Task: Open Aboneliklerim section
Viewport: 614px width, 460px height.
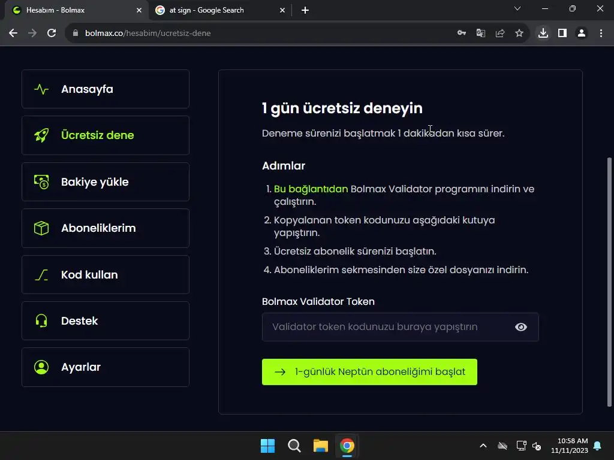Action: 106,228
